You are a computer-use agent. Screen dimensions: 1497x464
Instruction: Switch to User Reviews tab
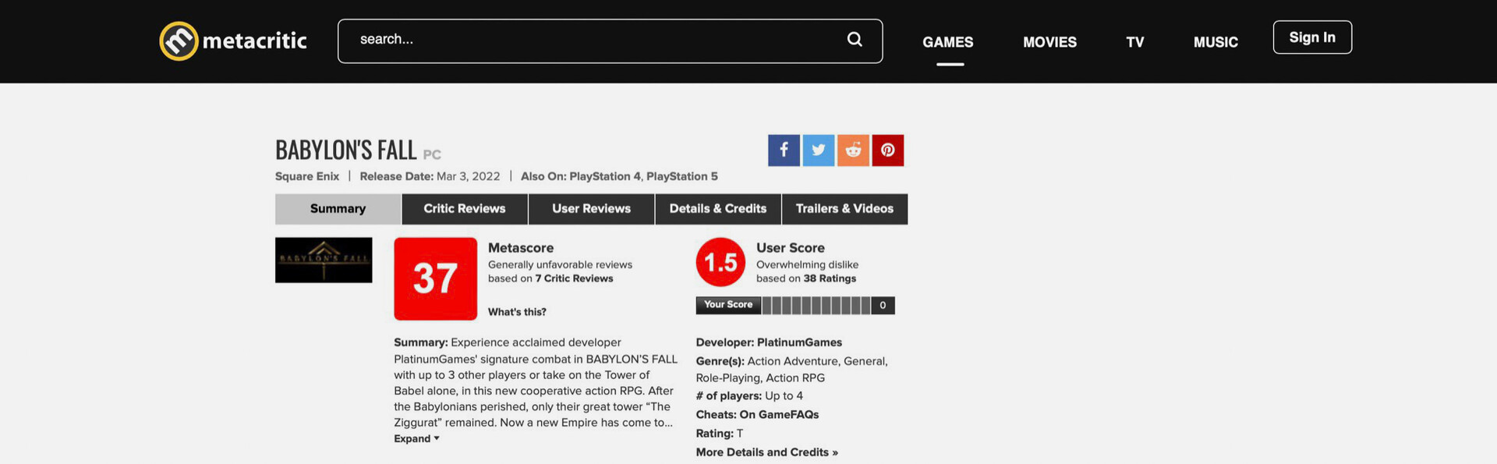[592, 209]
